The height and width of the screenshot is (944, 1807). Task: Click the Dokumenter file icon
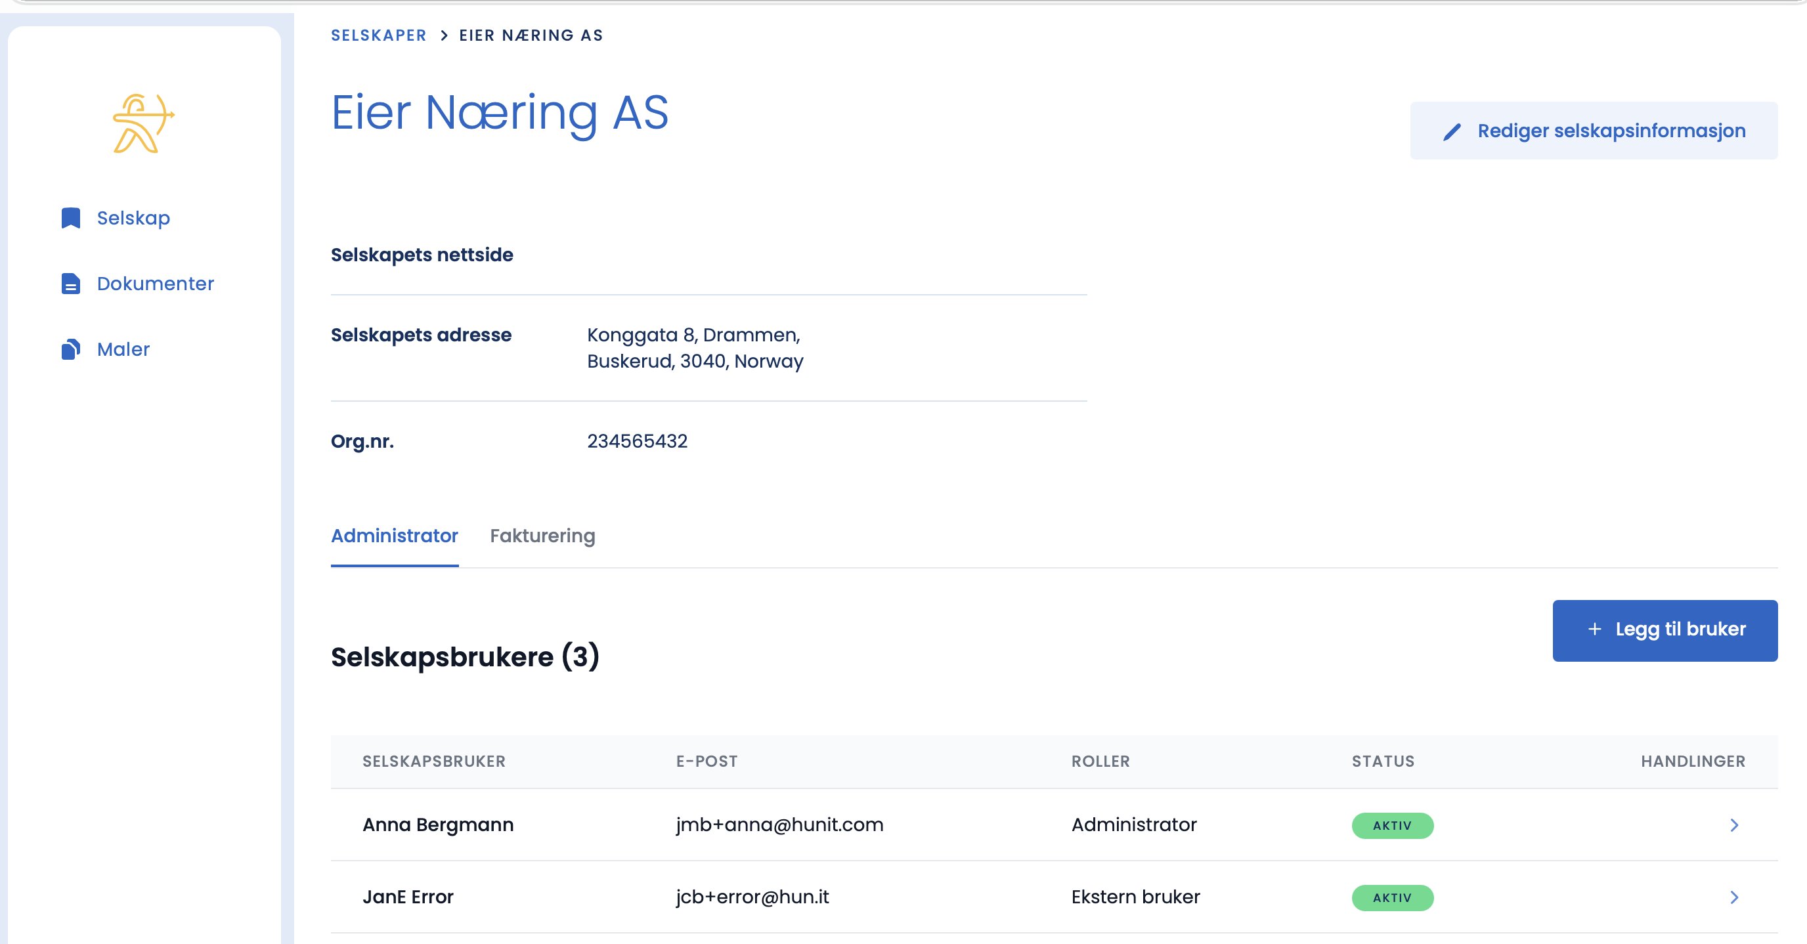71,284
